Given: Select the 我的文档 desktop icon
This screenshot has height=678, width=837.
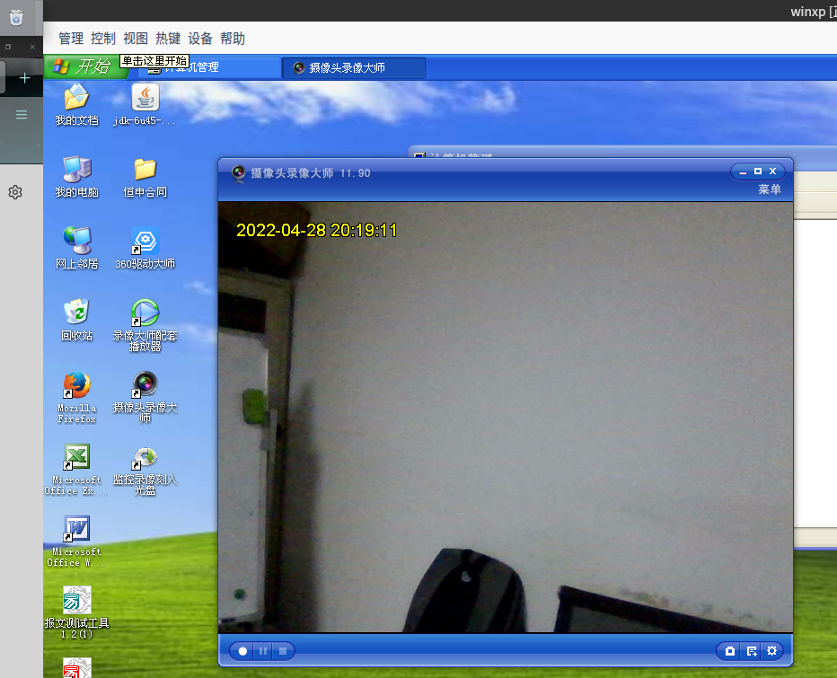Looking at the screenshot, I should [77, 105].
